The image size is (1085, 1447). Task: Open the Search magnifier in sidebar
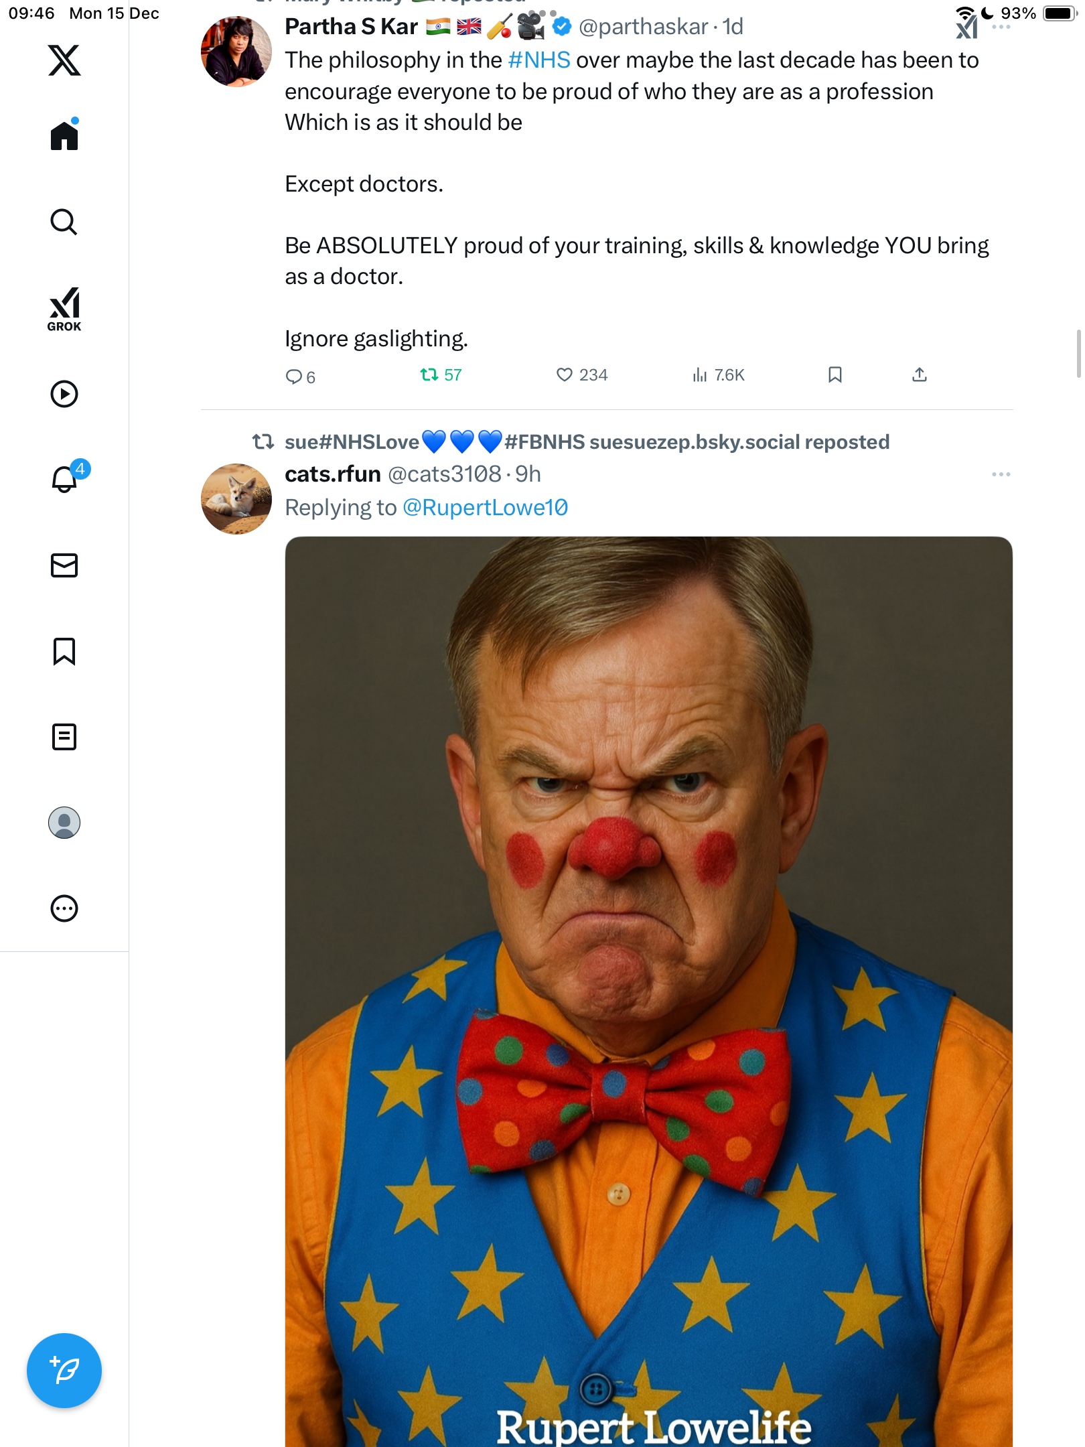[64, 222]
